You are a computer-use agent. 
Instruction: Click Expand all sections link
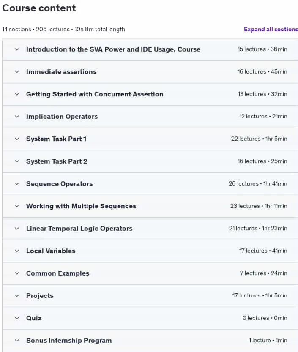coord(271,30)
